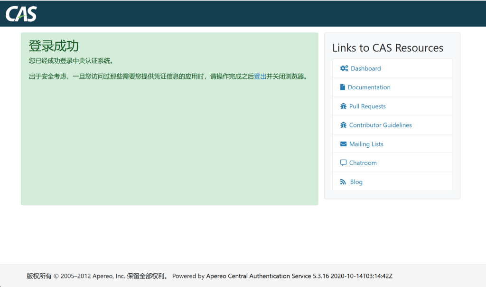Click the Links to CAS Resources heading
This screenshot has height=287, width=486.
pos(387,48)
